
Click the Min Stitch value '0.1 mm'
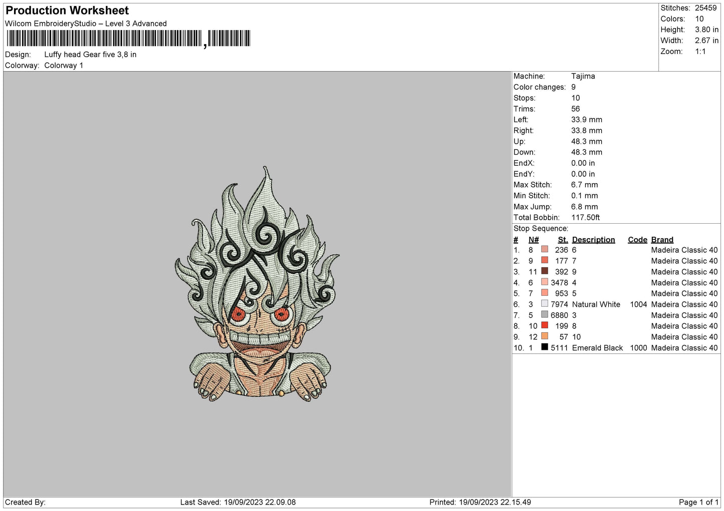(x=585, y=196)
